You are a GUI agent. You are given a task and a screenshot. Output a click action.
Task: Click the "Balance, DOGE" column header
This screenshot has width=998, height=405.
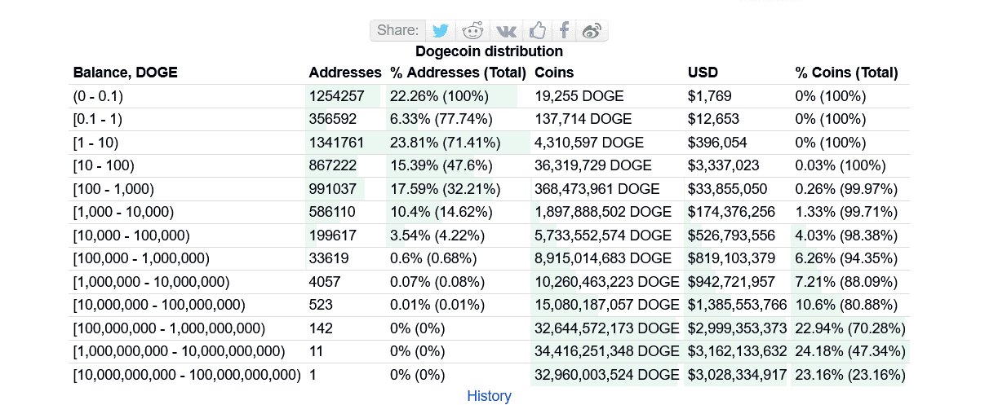[125, 73]
